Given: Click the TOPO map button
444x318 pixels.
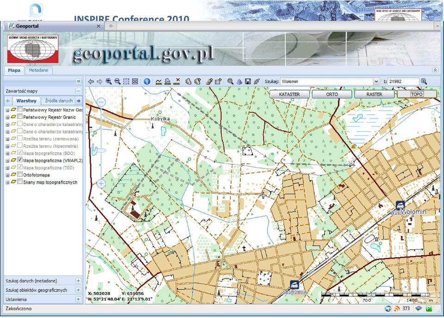Looking at the screenshot, I should point(417,95).
